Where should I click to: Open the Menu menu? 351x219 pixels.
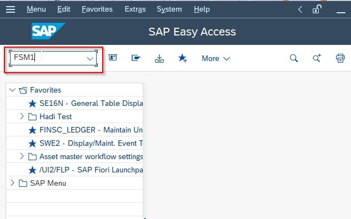[36, 9]
